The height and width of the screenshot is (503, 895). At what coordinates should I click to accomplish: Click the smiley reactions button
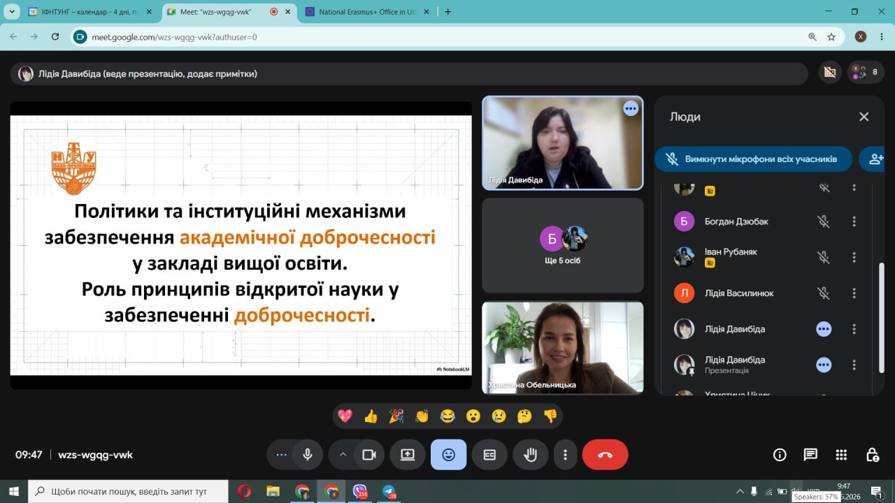point(448,455)
